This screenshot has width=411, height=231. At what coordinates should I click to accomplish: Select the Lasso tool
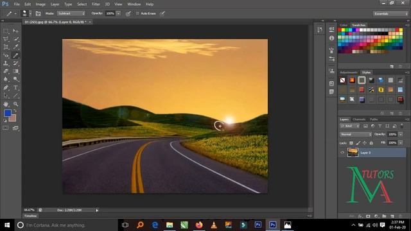[6, 39]
